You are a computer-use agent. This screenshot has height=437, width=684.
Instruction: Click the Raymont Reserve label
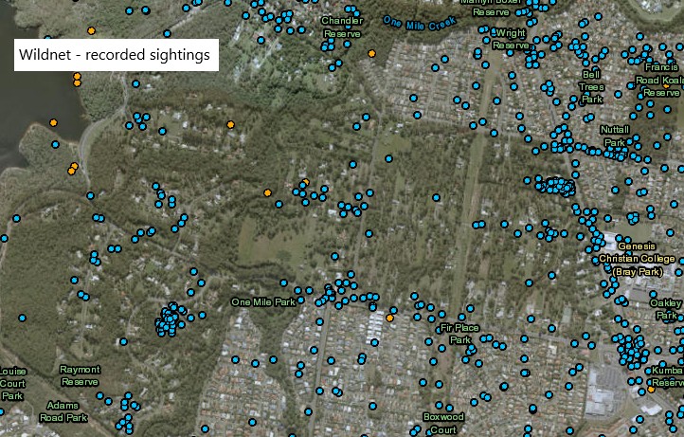click(80, 375)
